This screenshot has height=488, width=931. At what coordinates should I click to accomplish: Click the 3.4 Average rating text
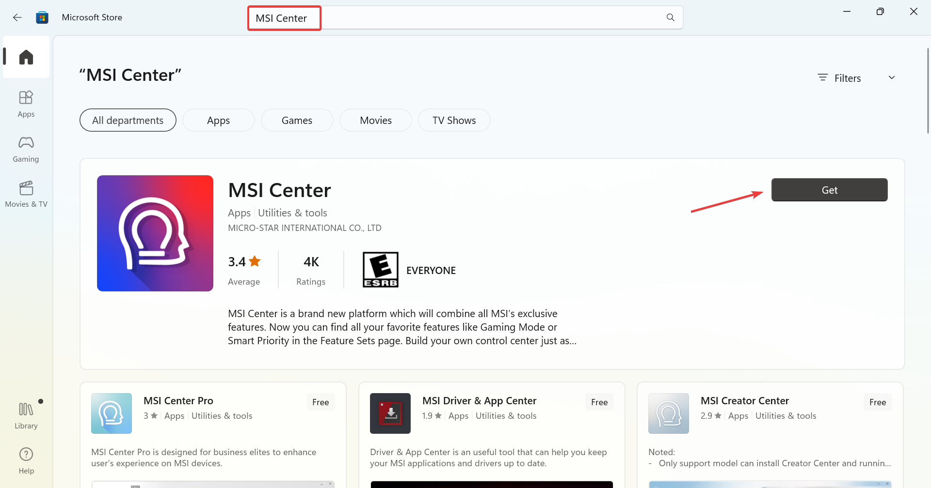(244, 270)
